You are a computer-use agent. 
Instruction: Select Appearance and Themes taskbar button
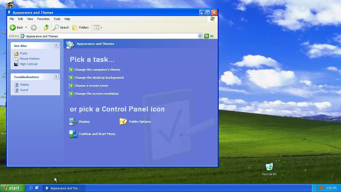[64, 188]
